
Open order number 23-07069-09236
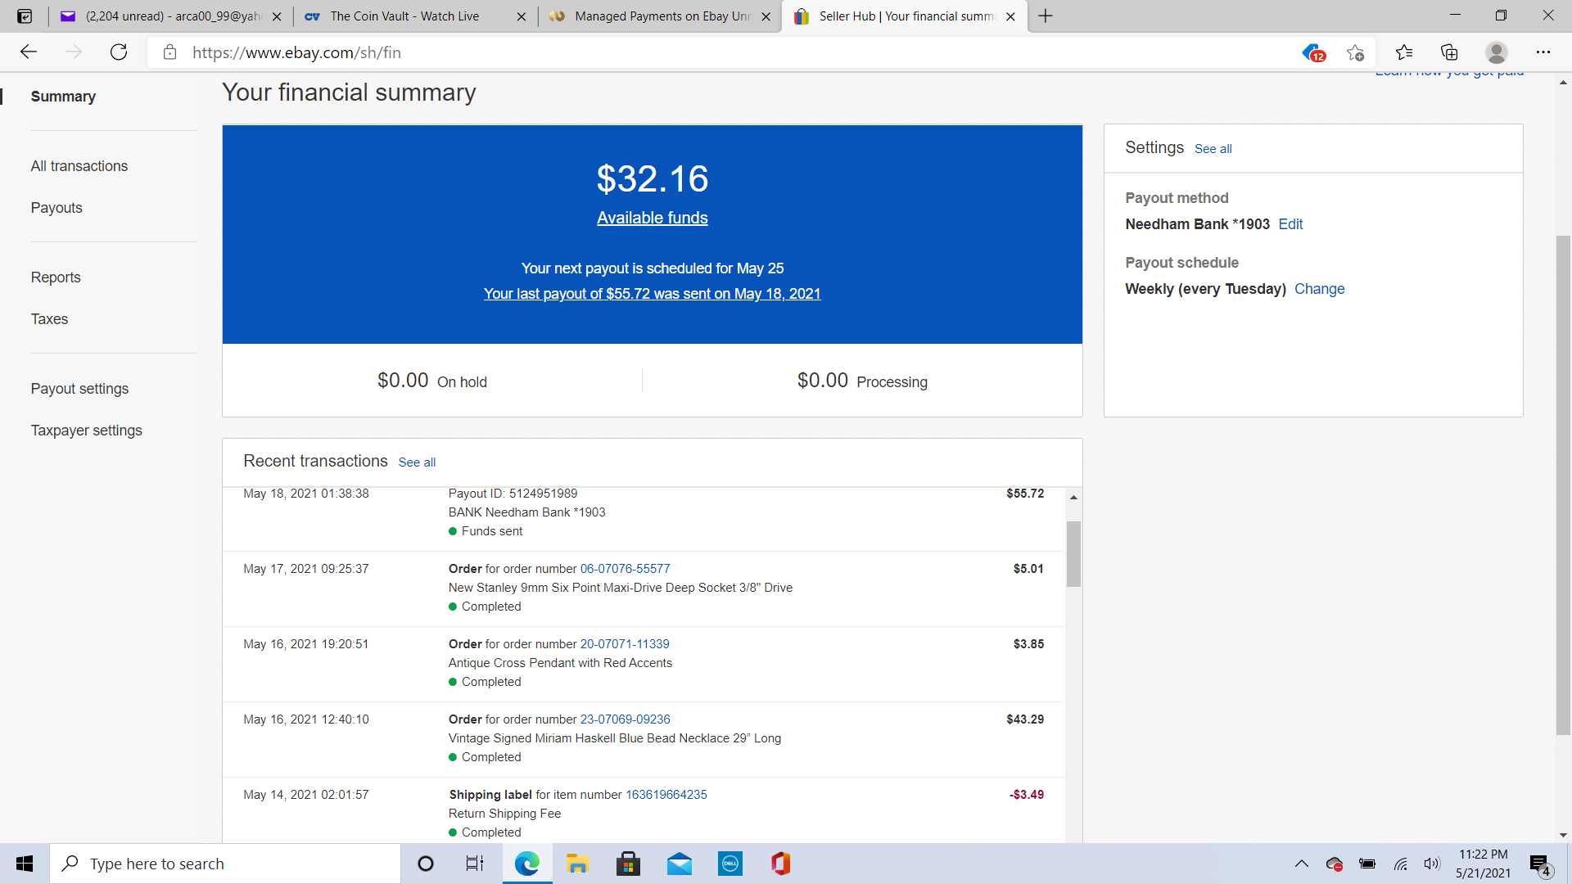click(x=625, y=719)
